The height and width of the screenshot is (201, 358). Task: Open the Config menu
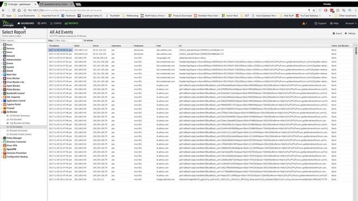pos(56,23)
